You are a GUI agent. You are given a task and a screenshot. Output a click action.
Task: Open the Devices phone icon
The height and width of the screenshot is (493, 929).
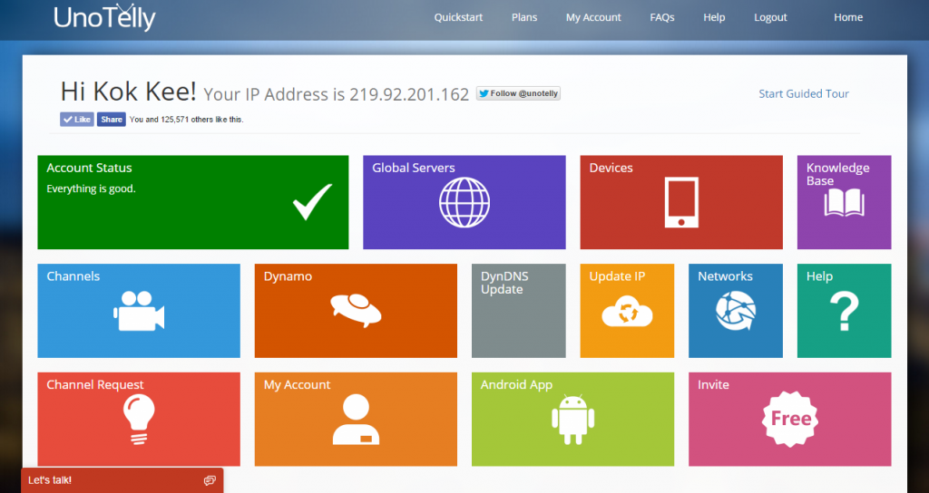click(681, 202)
